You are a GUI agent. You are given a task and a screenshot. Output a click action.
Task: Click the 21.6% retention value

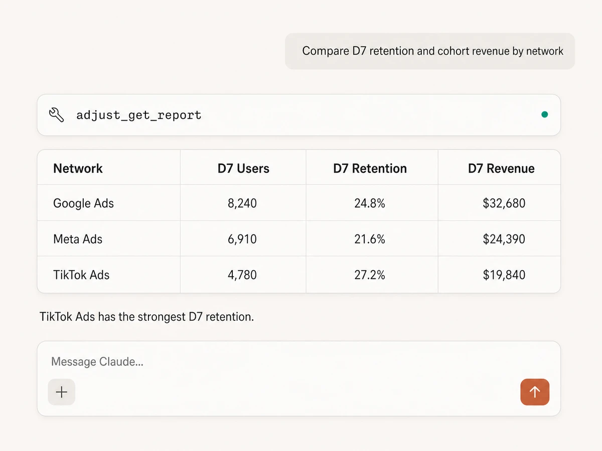(370, 239)
